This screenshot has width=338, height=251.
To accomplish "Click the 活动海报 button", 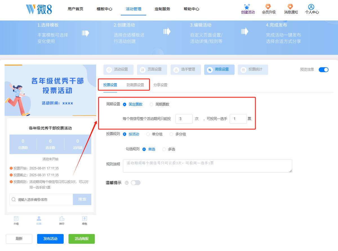I will 82,239.
